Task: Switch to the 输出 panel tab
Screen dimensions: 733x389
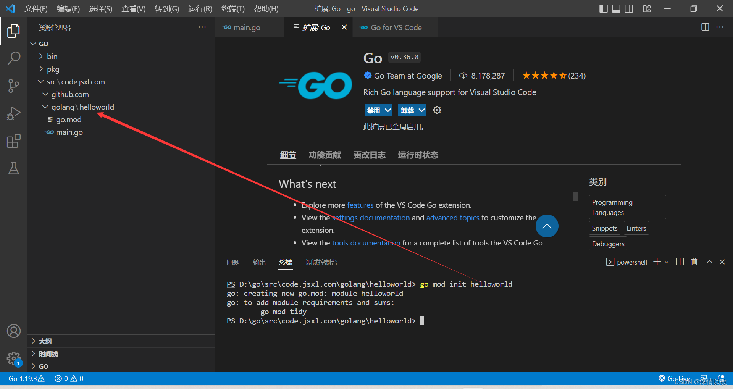Action: point(259,262)
